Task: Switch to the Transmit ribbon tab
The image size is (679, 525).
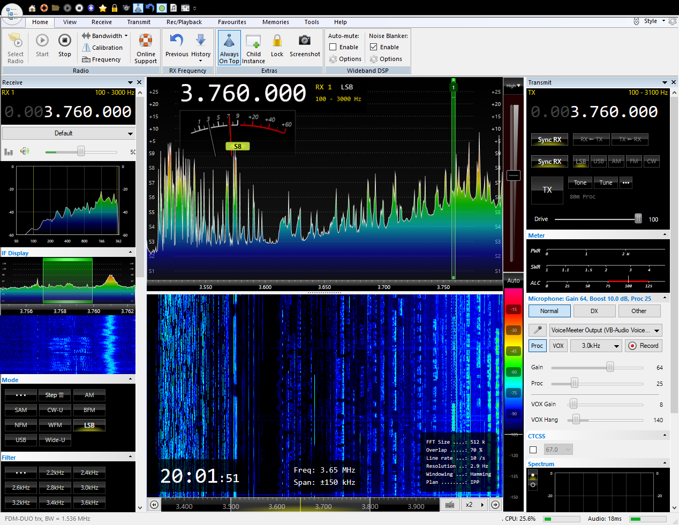Action: point(139,22)
